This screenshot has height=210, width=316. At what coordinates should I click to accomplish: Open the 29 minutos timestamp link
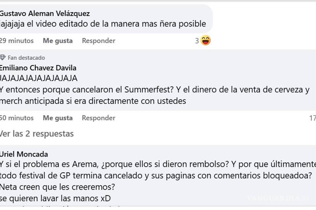coord(16,41)
